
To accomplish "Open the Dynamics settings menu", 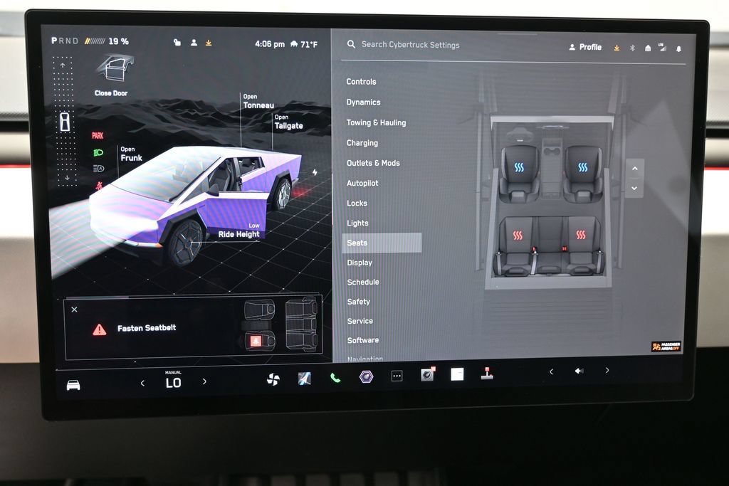I will point(363,102).
